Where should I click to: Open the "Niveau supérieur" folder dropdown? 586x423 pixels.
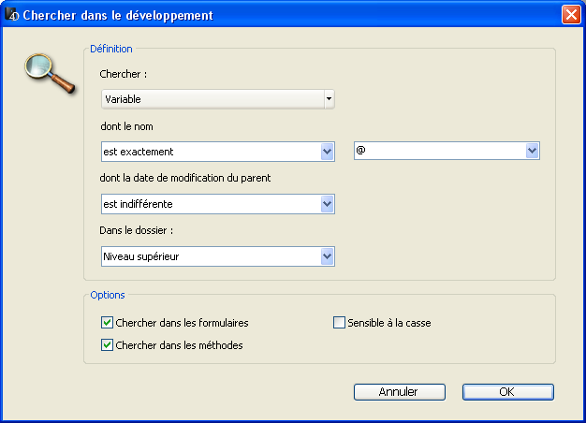217,256
